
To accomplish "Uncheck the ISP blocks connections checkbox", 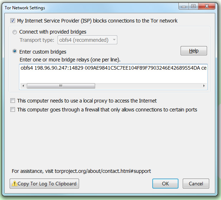I will coord(13,21).
